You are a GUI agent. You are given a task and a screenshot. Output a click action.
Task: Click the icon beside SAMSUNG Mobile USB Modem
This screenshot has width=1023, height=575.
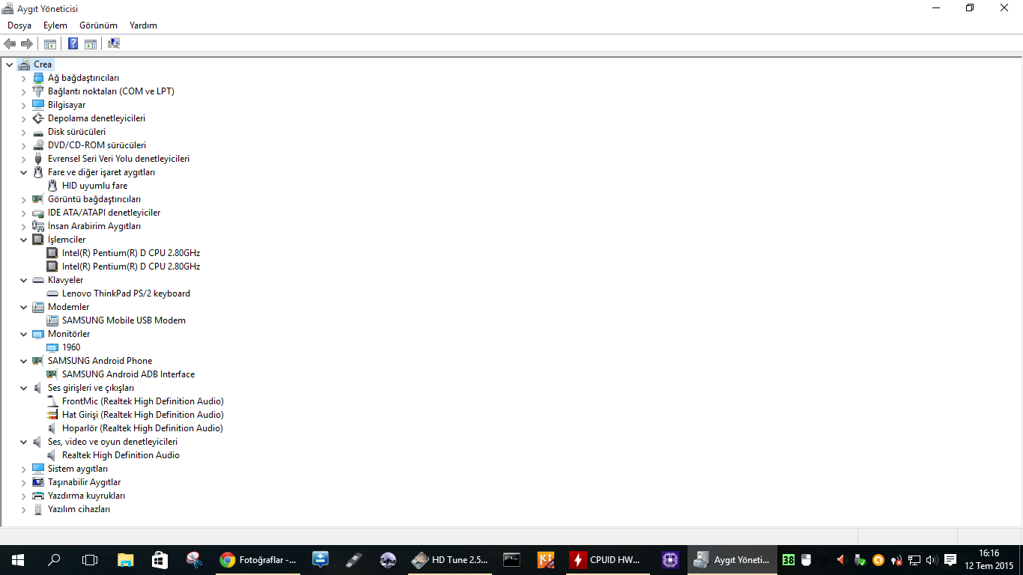pos(52,320)
